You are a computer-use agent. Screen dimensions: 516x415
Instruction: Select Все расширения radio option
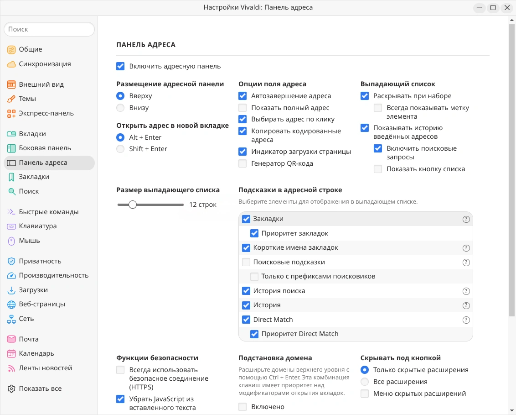[365, 382]
